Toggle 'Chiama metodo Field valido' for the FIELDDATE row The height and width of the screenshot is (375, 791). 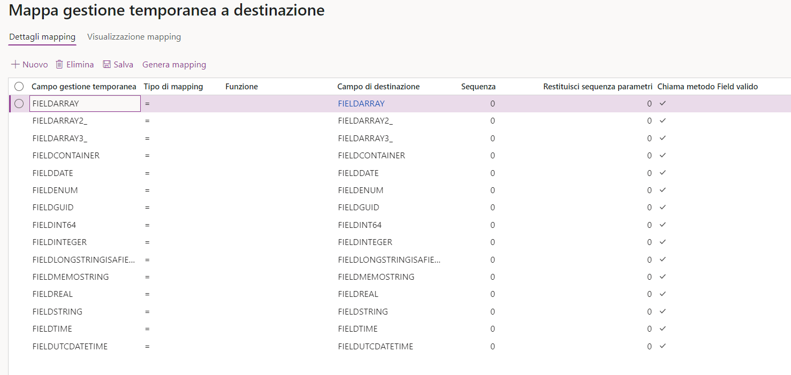click(663, 173)
